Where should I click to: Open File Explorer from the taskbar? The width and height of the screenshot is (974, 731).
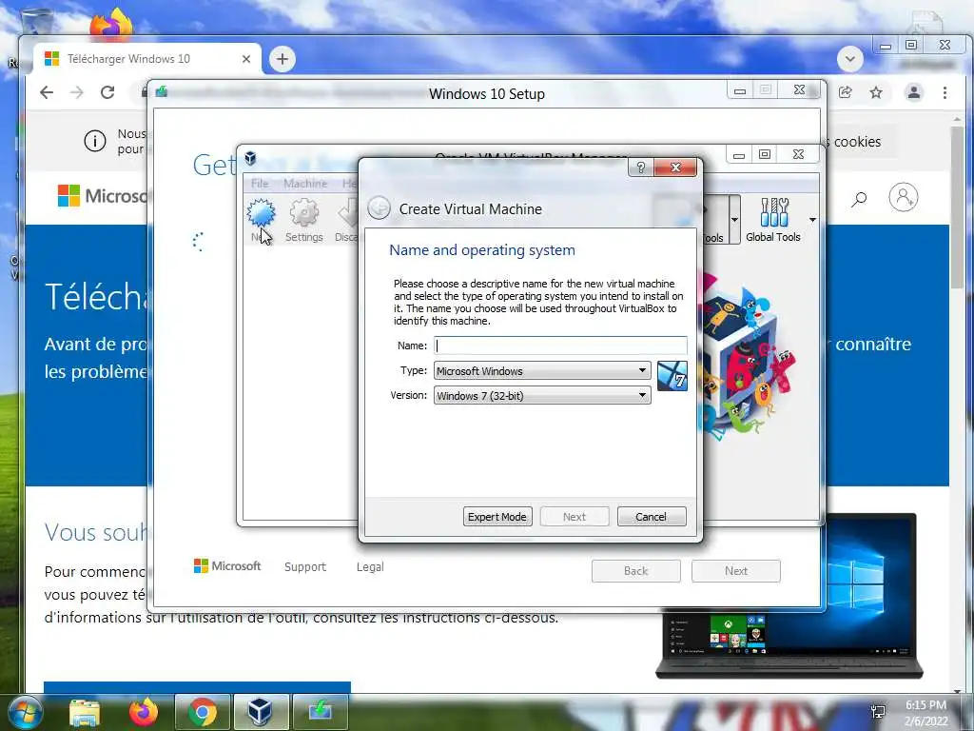click(85, 712)
